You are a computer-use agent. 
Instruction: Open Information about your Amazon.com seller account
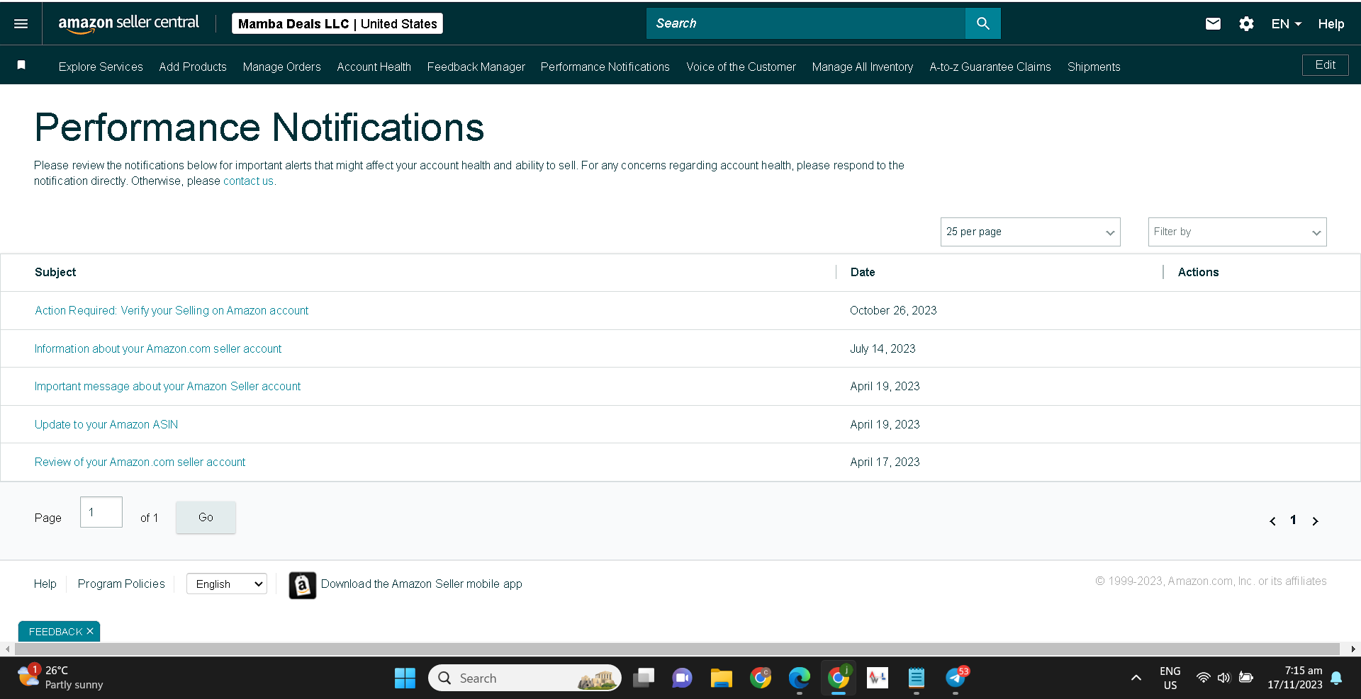(158, 348)
